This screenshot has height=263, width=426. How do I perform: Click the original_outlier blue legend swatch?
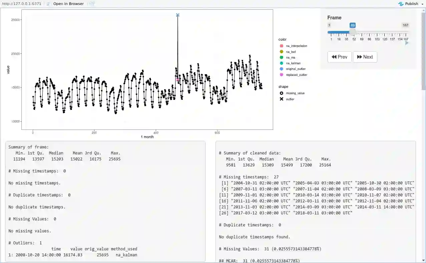(281, 69)
